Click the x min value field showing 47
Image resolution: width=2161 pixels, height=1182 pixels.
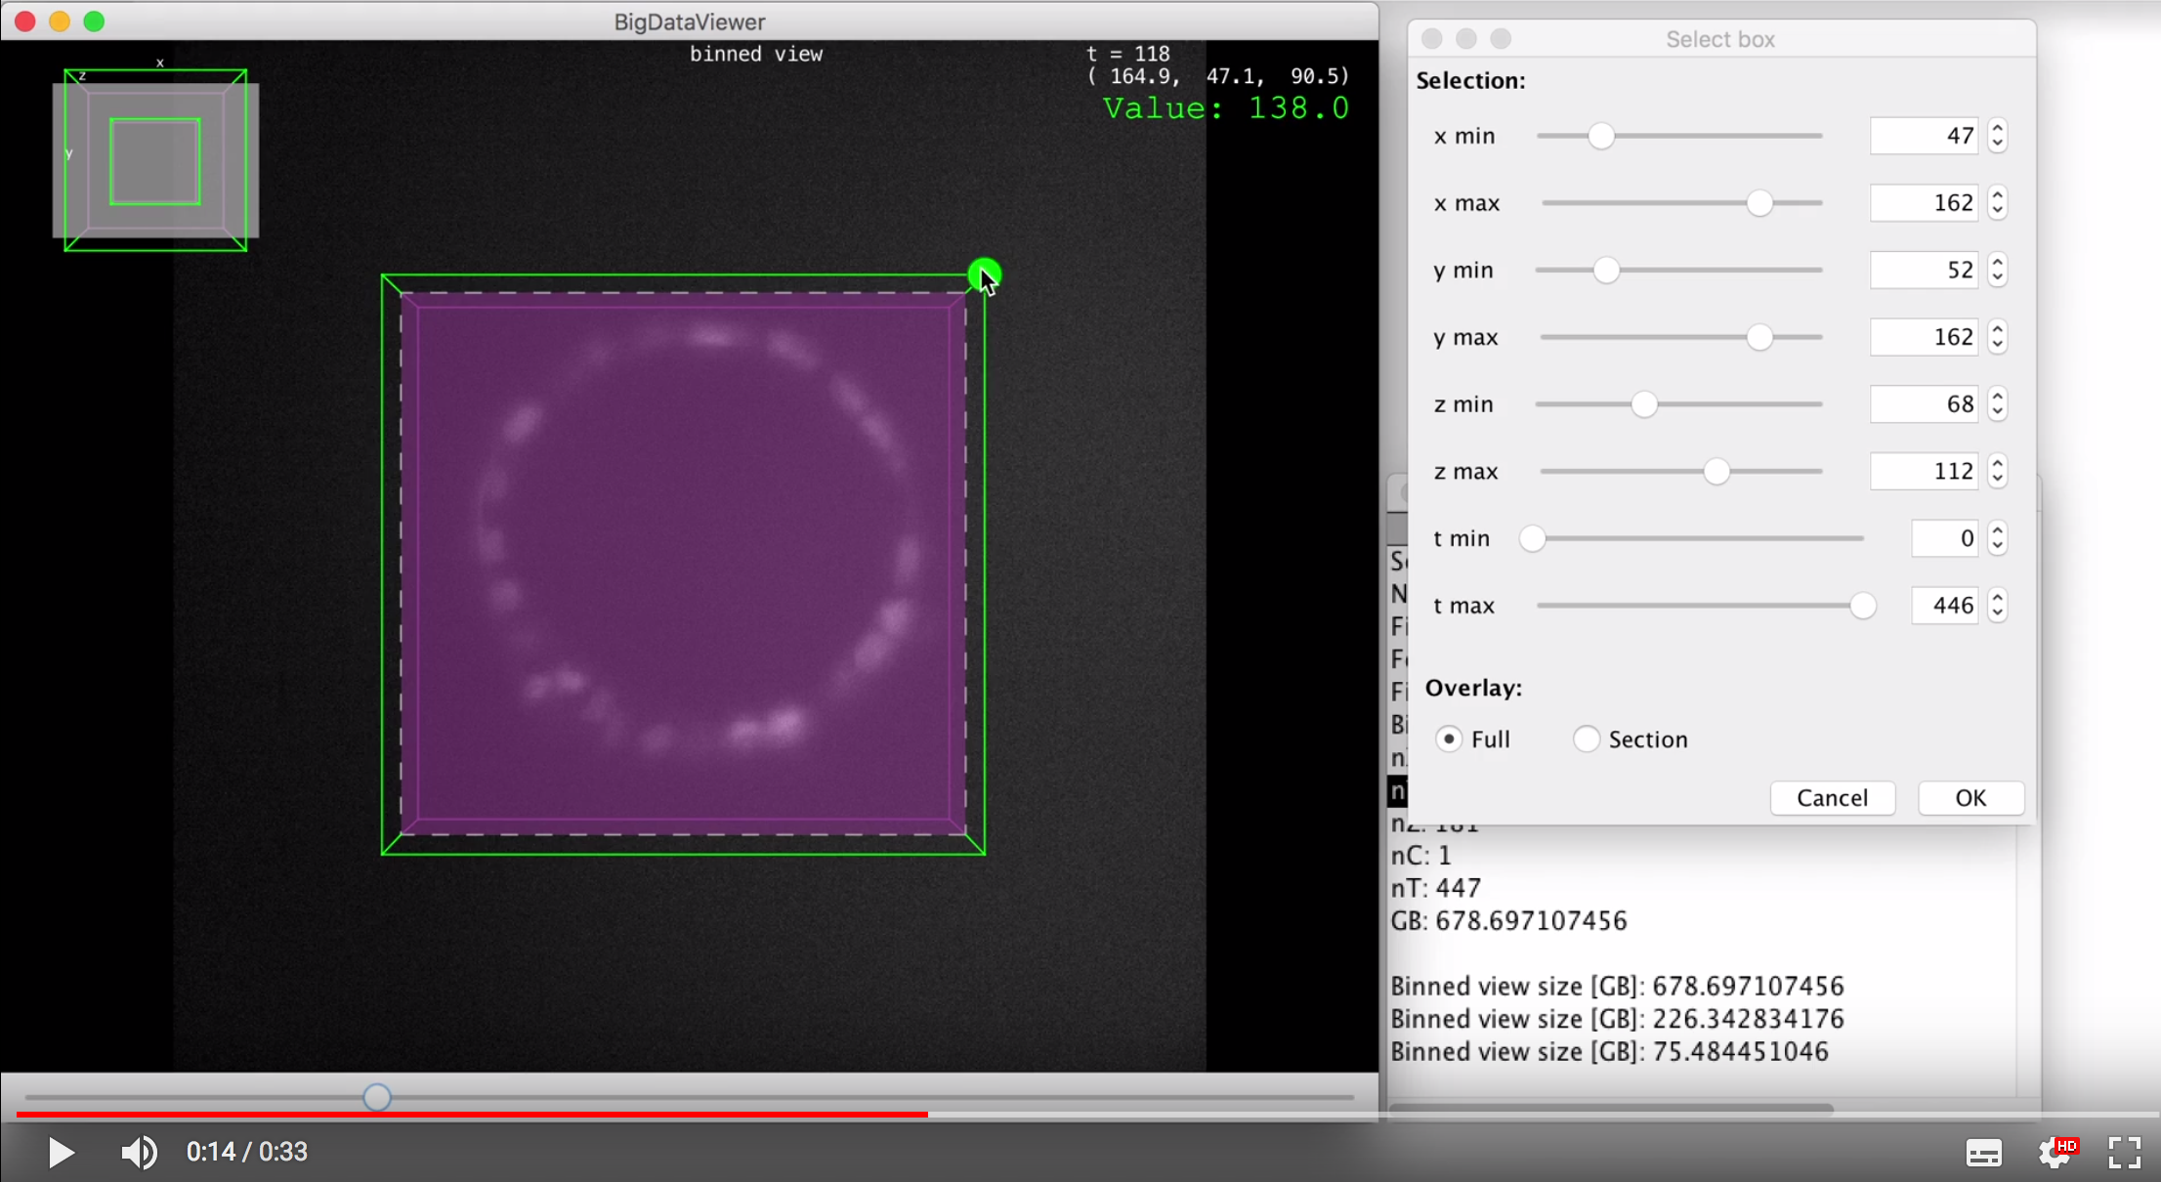point(1923,136)
